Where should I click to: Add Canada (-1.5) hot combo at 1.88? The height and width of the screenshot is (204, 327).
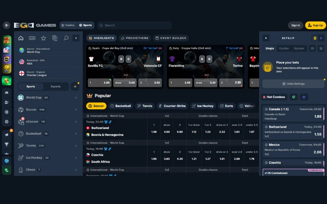pyautogui.click(x=293, y=114)
